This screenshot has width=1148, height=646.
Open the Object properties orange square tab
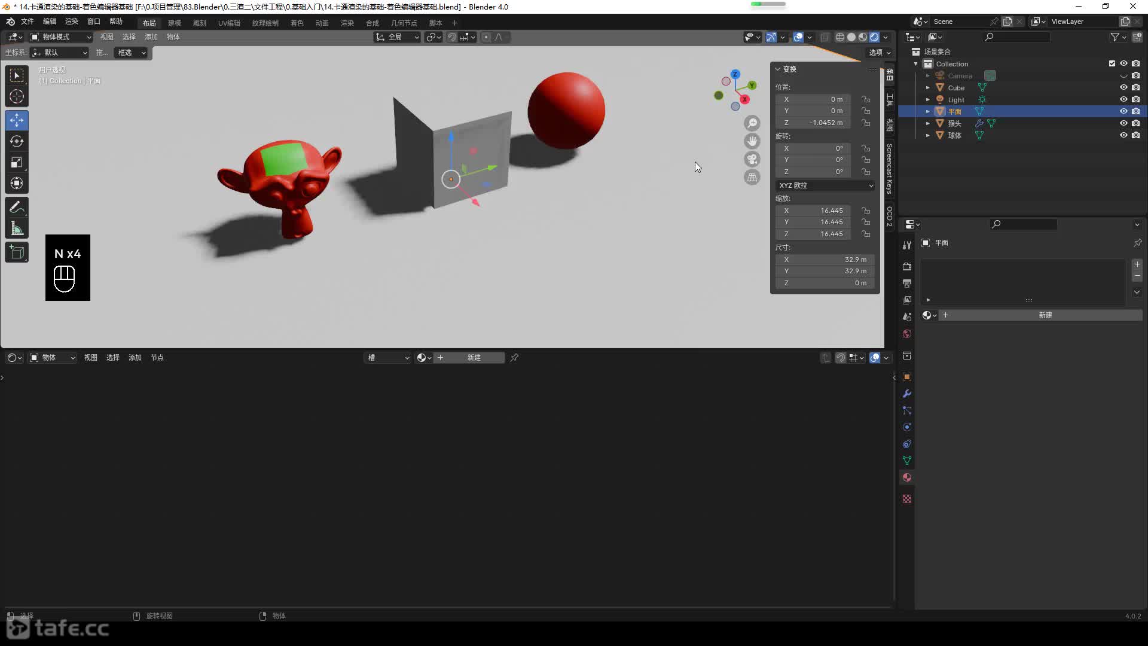[x=907, y=377]
